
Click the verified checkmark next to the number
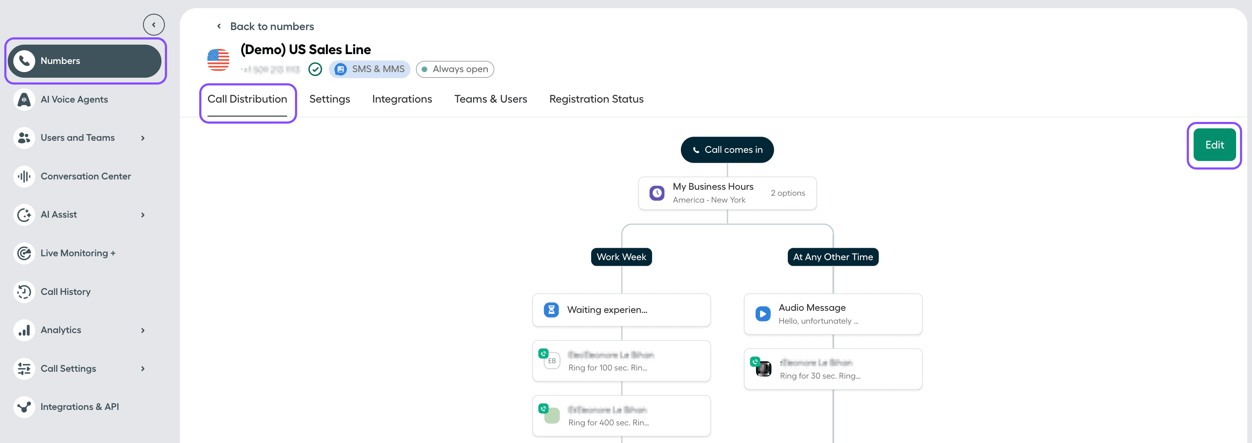315,69
